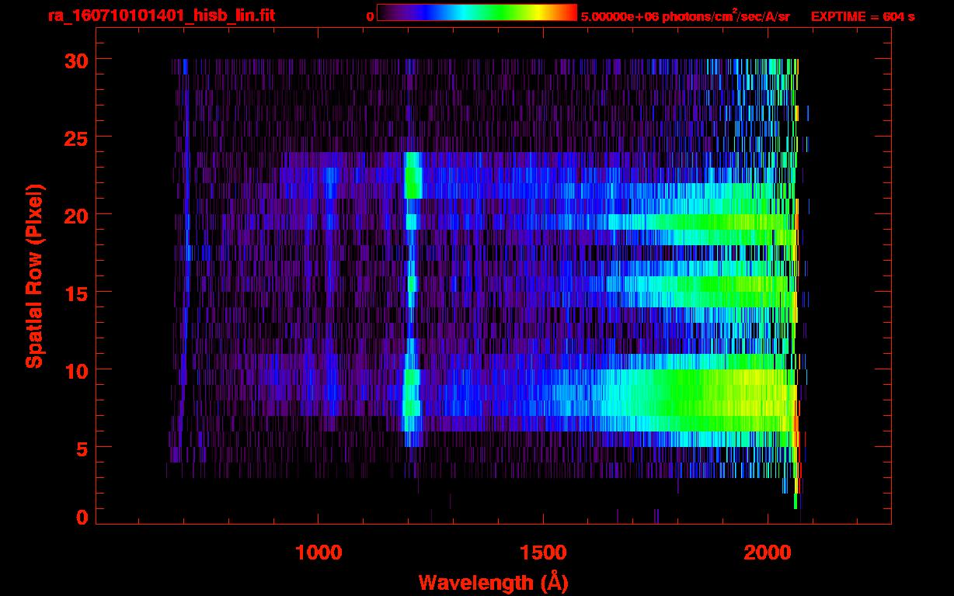Click the color bar minimum label 0

[370, 16]
